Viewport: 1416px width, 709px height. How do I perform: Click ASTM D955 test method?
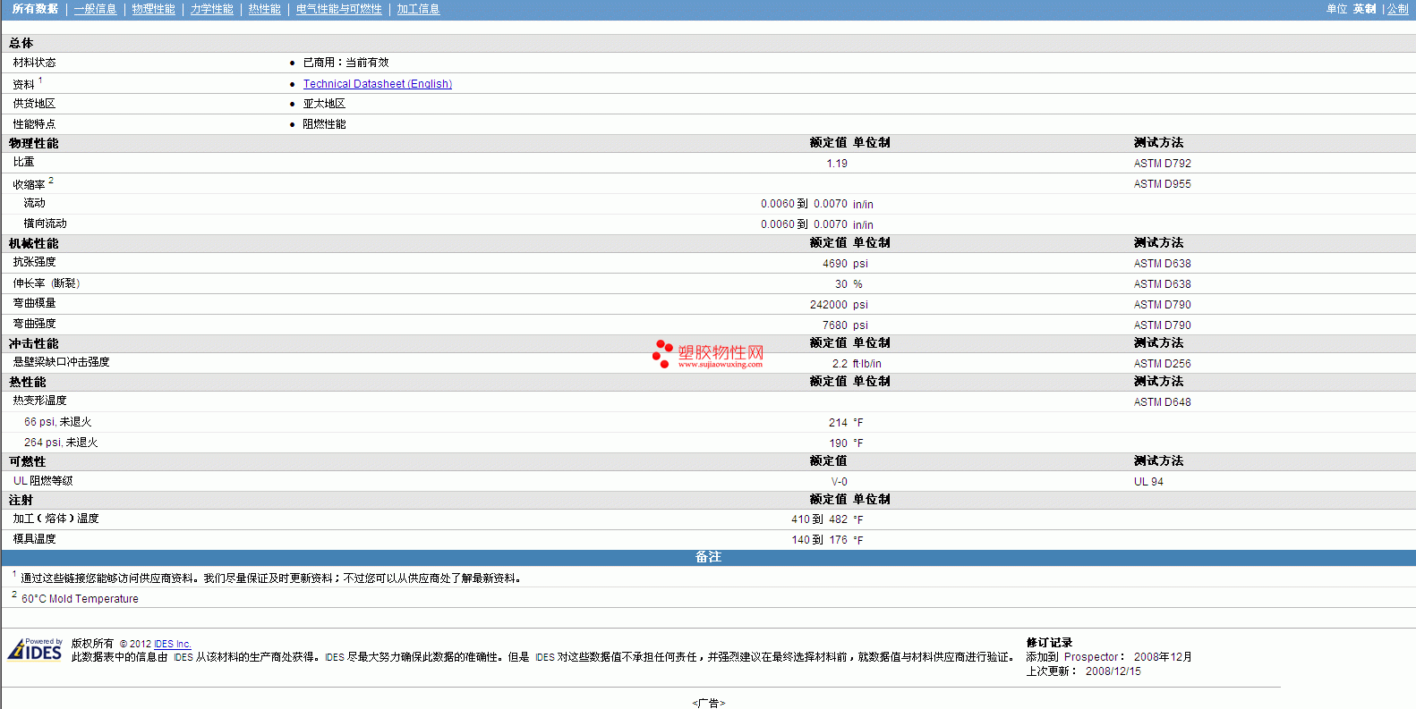pyautogui.click(x=1162, y=184)
